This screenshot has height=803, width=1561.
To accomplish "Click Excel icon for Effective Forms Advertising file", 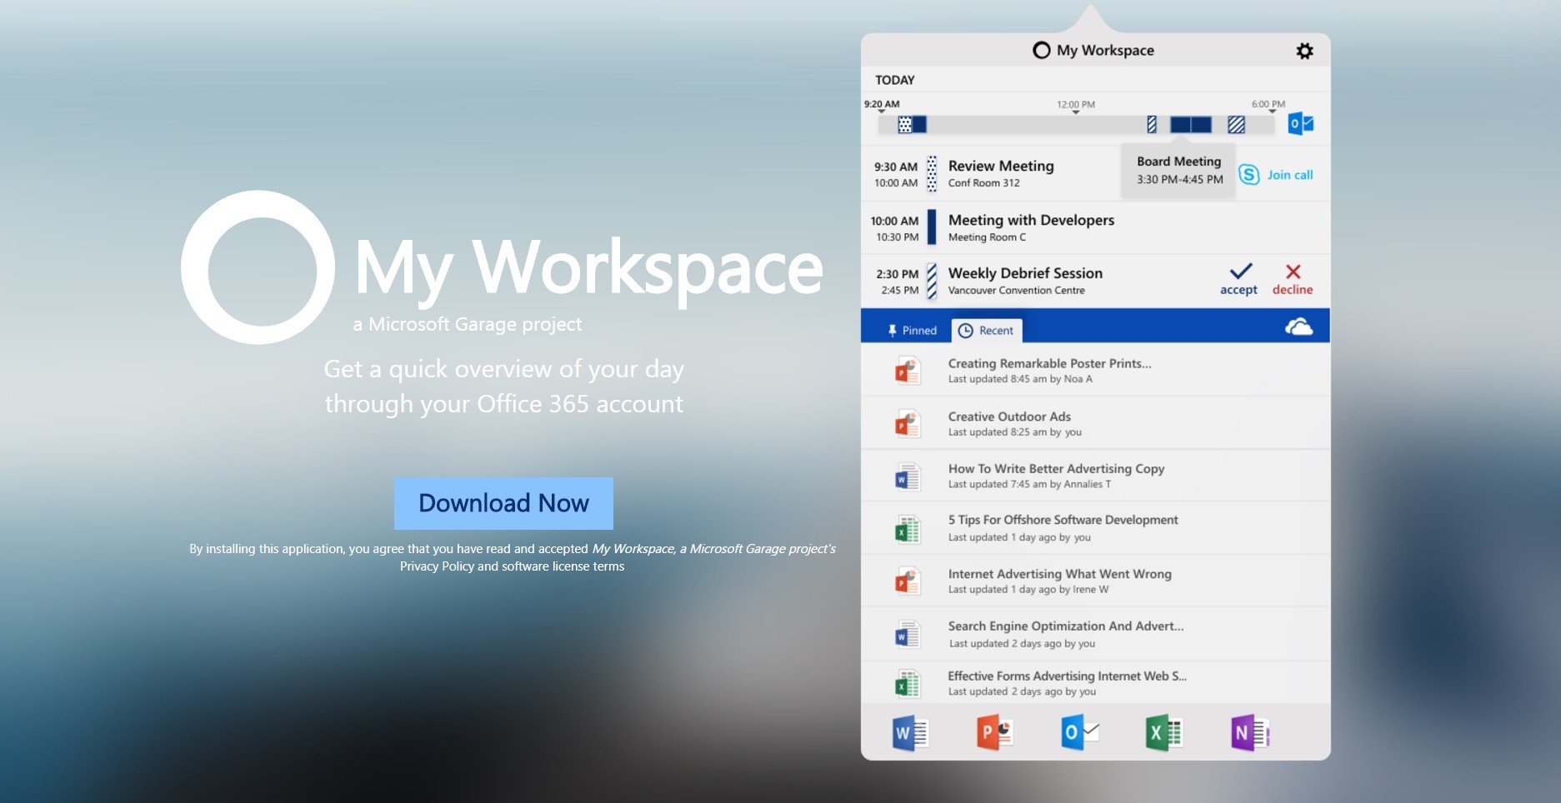I will pos(908,684).
